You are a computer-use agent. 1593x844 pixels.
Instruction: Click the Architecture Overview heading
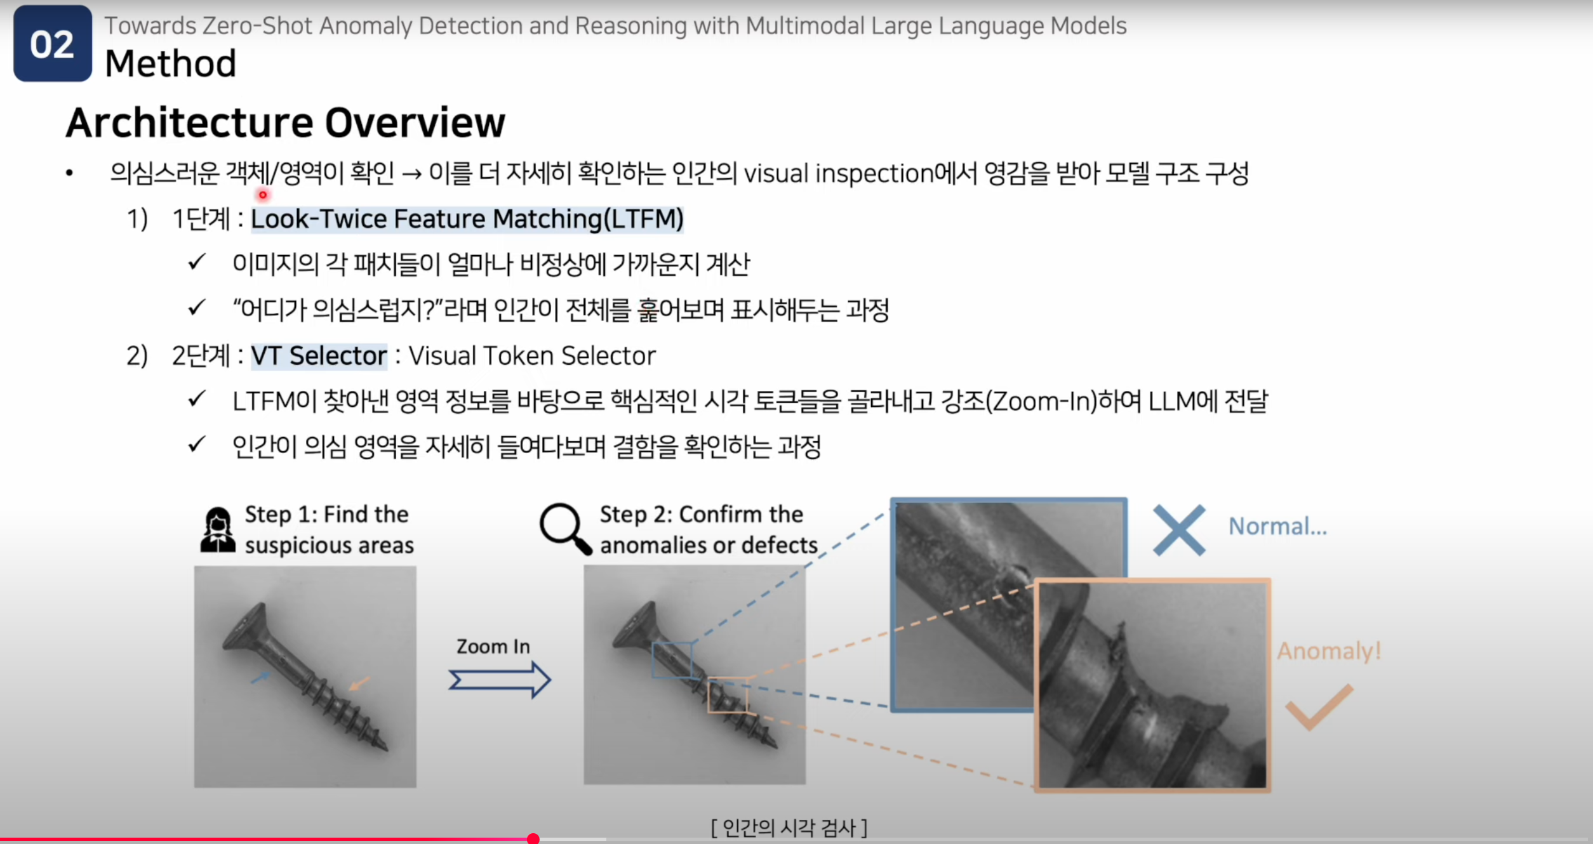tap(285, 122)
